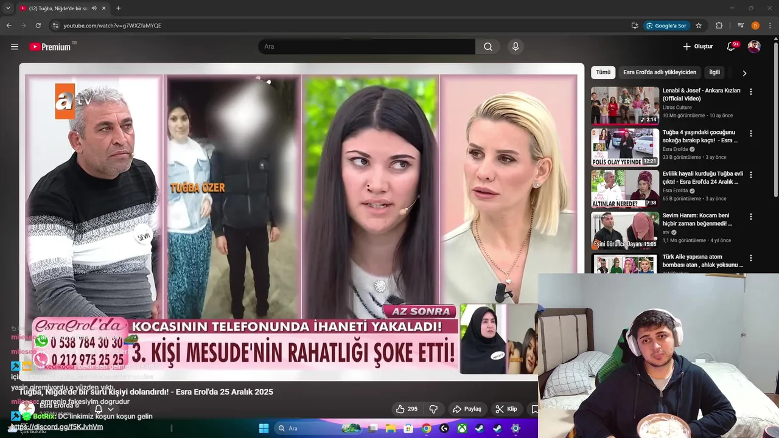
Task: Open Xbox app from taskbar
Action: click(x=462, y=428)
